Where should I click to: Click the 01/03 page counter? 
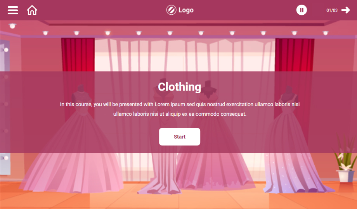[332, 10]
